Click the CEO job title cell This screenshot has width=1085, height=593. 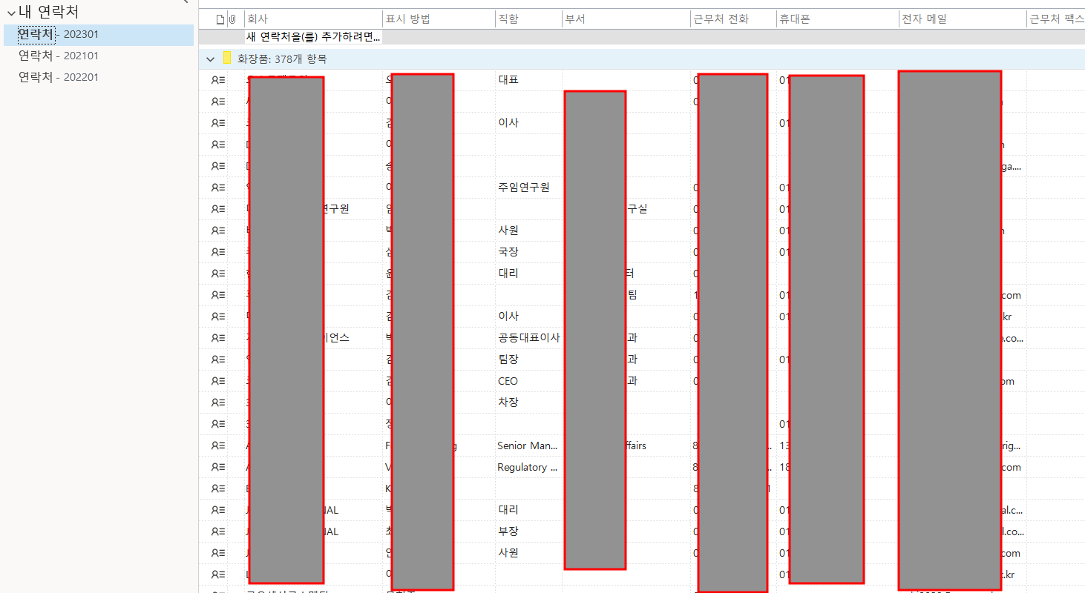coord(508,381)
